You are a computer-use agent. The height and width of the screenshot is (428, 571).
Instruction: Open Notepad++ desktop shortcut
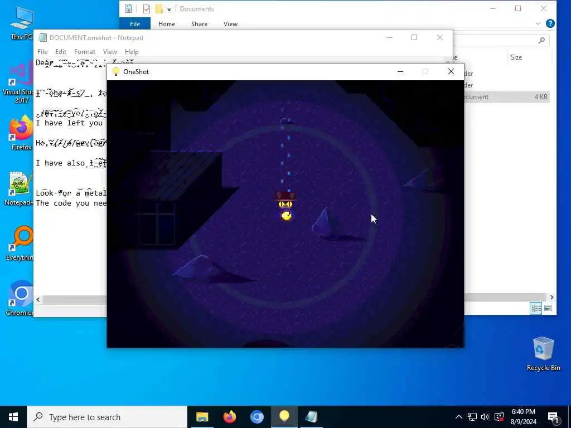point(21,188)
